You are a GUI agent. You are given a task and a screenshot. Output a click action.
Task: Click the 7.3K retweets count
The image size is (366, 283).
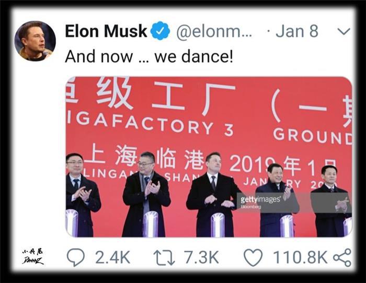(201, 257)
